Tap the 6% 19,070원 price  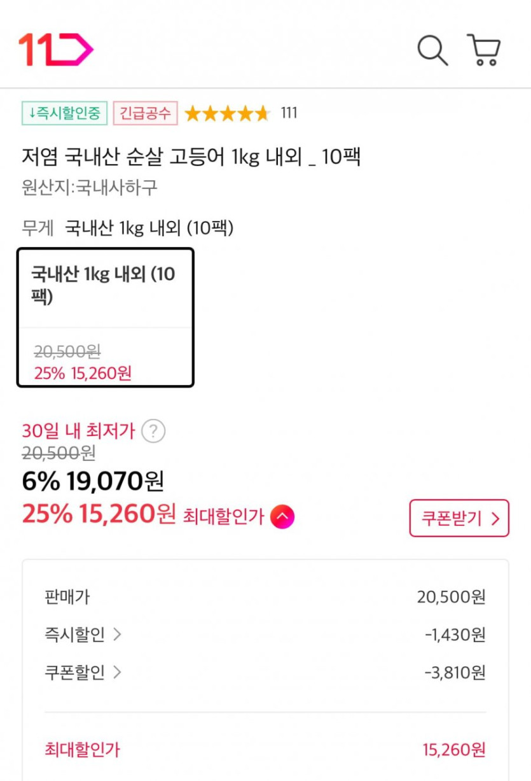[93, 482]
